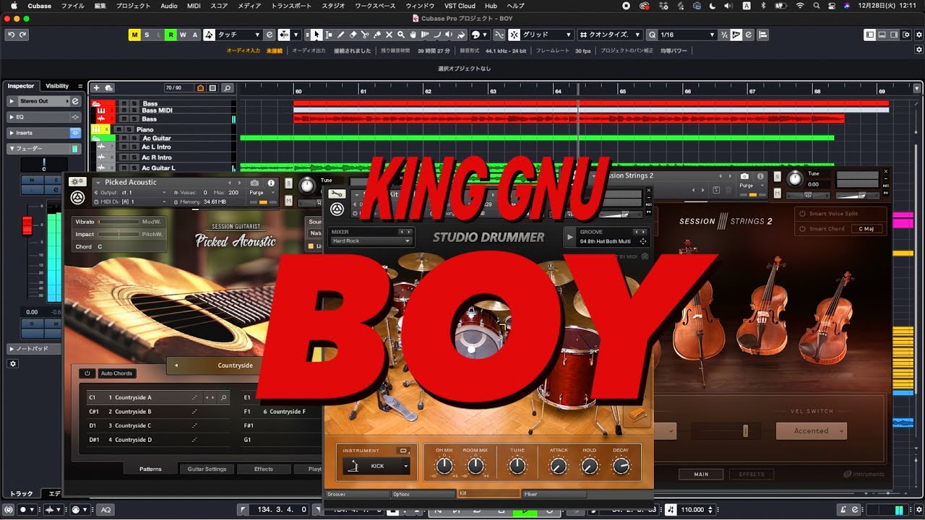Open Studio Drummer Grooves tab

pos(357,495)
